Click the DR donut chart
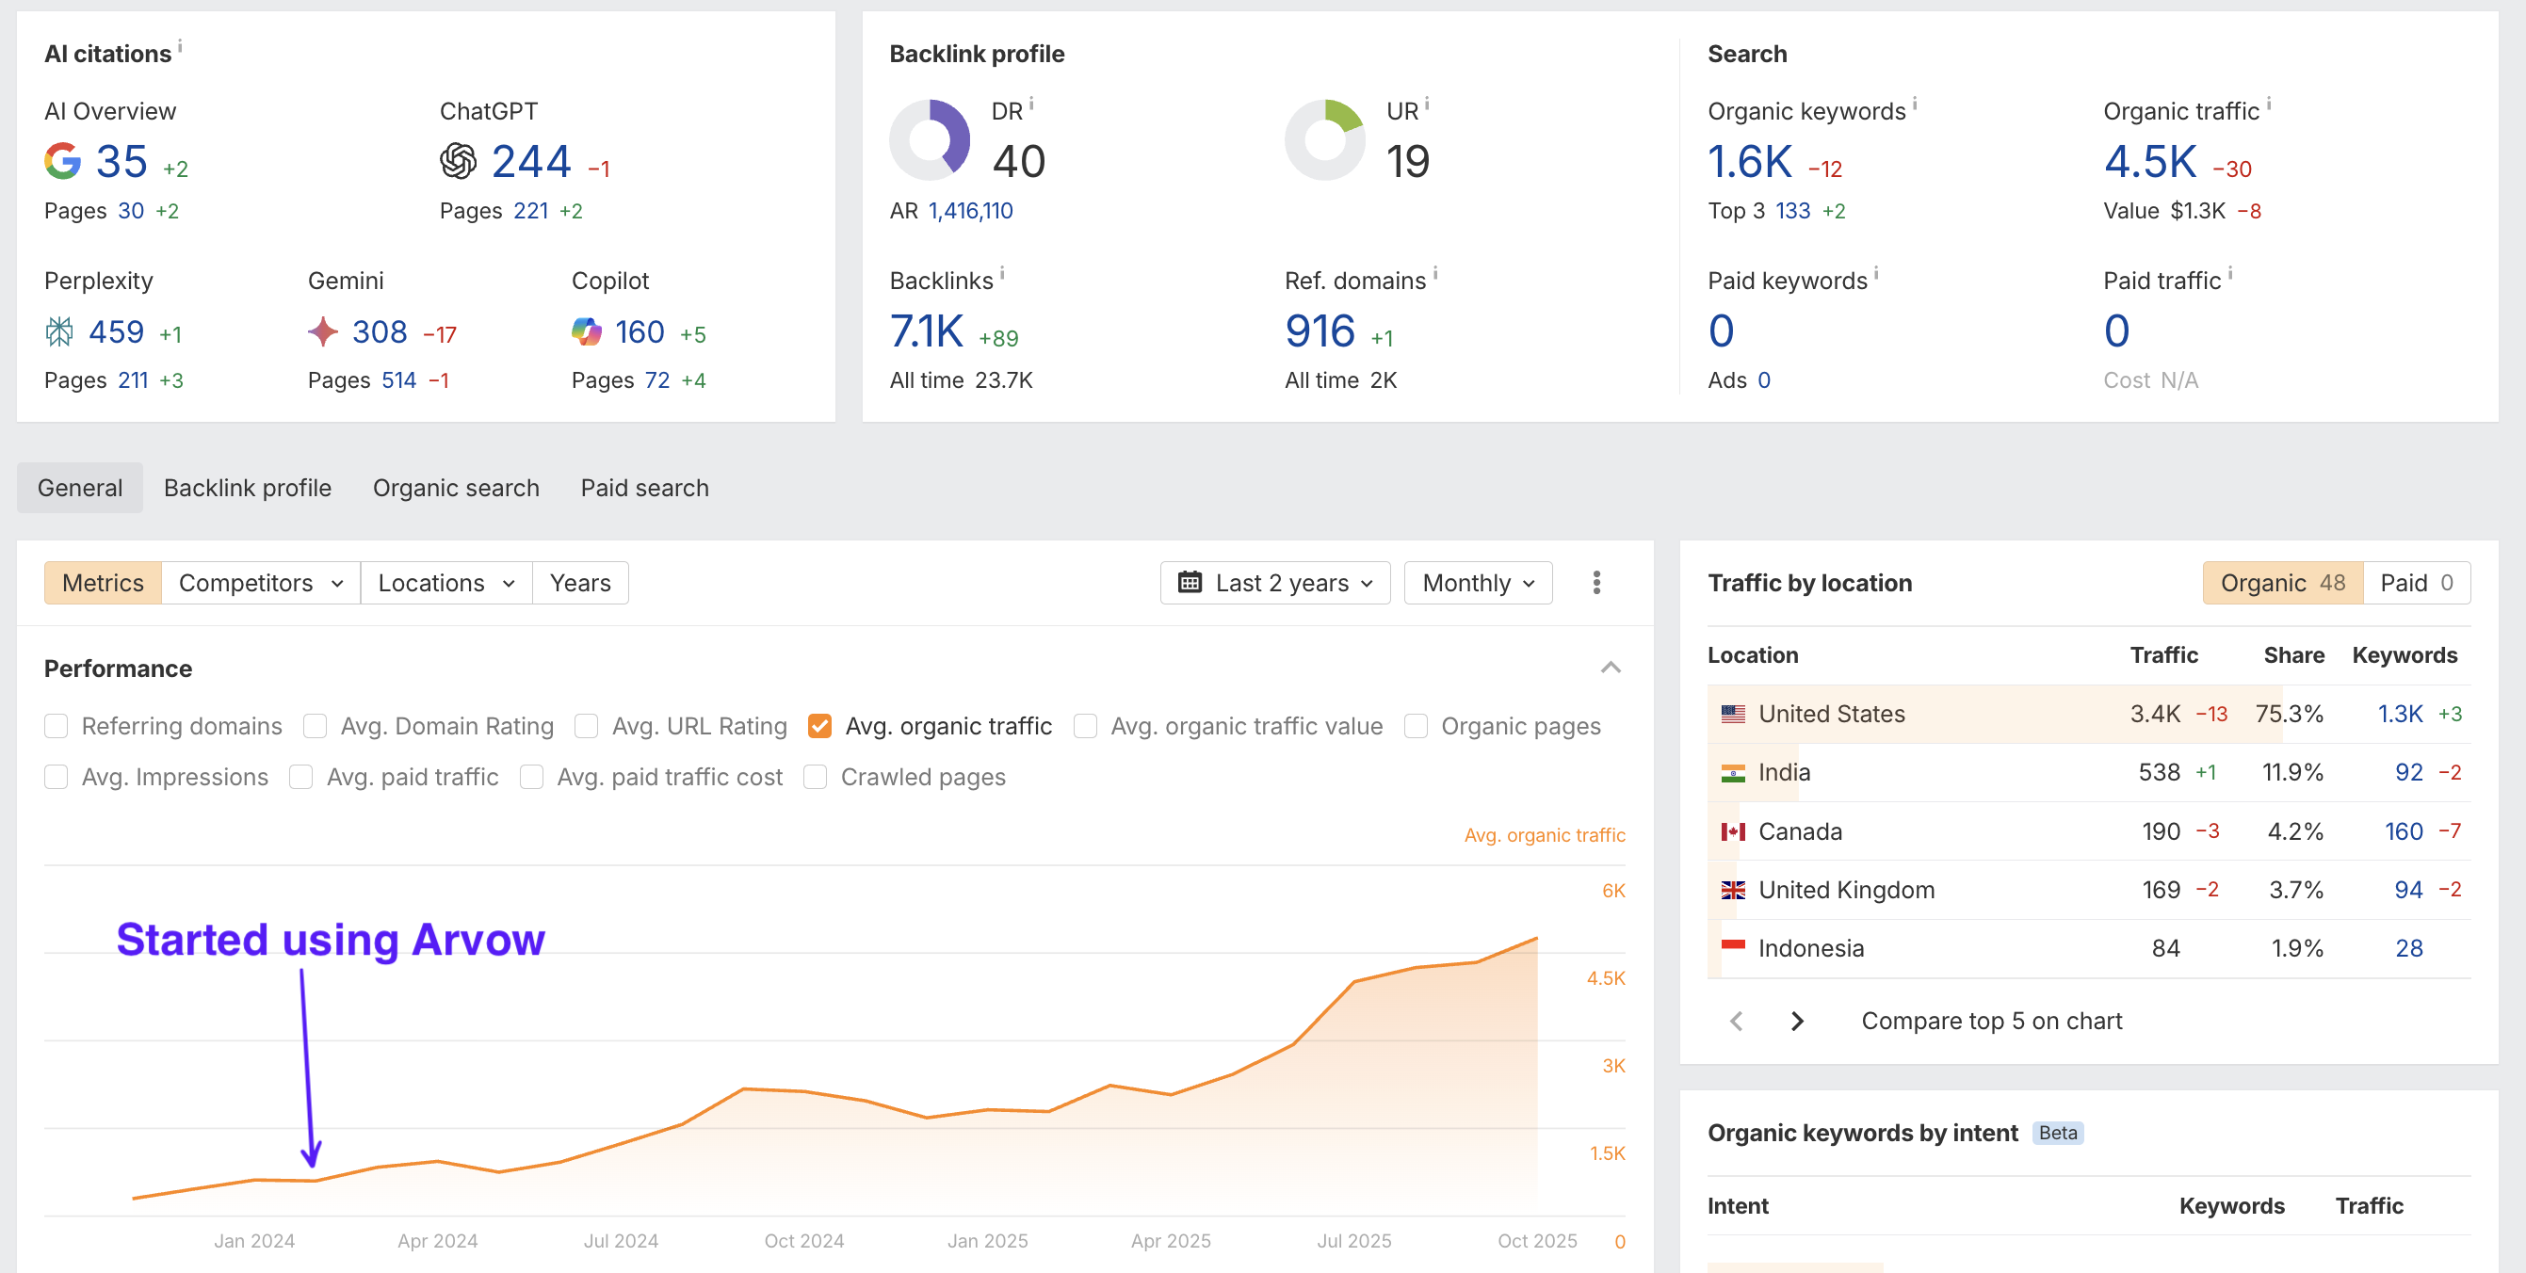Viewport: 2526px width, 1273px height. click(929, 140)
